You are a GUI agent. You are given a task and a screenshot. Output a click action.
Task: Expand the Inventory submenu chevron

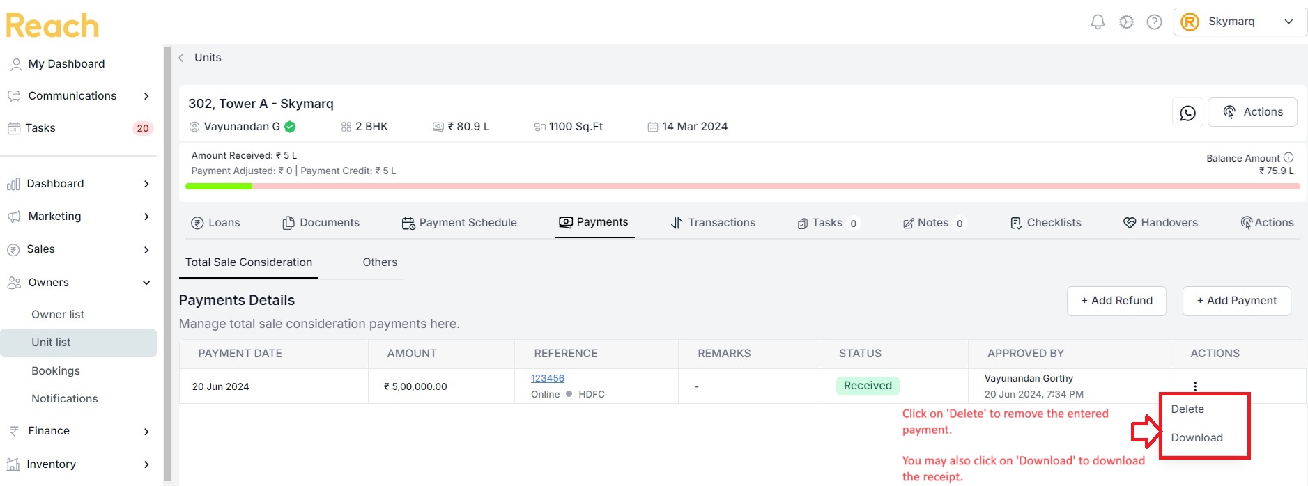click(x=146, y=464)
